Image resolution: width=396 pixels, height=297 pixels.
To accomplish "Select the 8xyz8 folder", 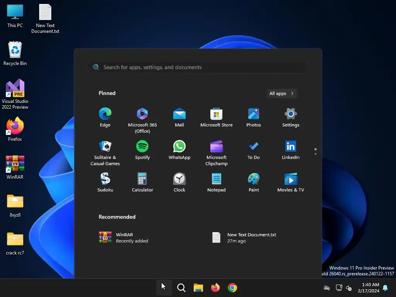I will [15, 206].
